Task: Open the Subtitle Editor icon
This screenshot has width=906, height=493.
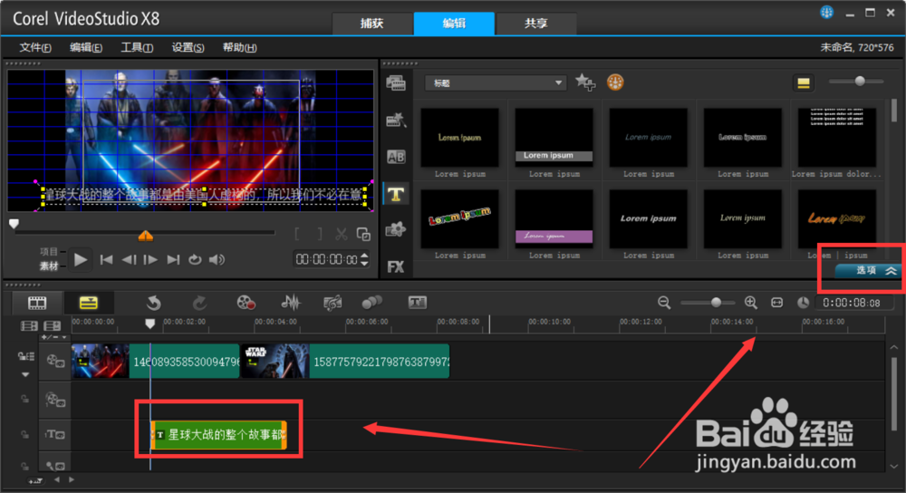Action: pos(417,303)
